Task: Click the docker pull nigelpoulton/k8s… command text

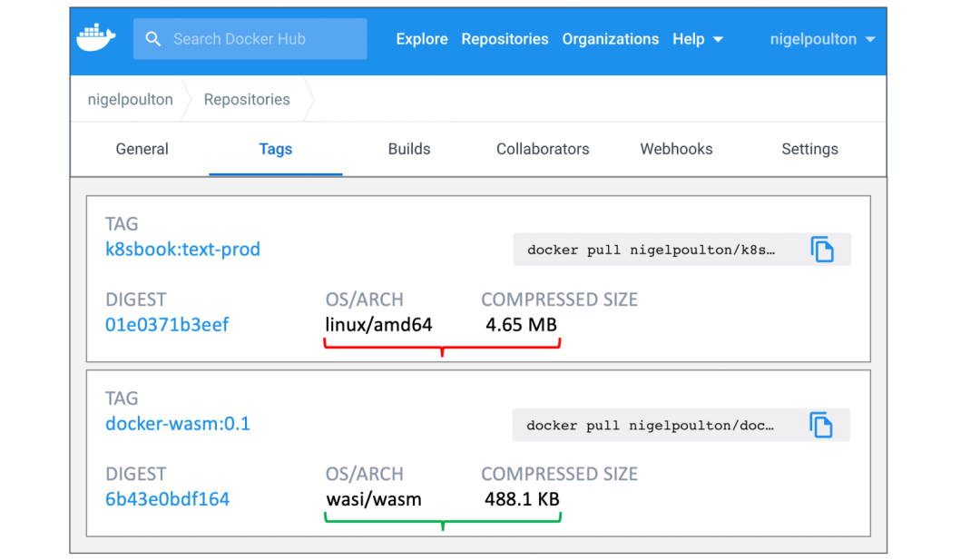Action: click(x=652, y=250)
